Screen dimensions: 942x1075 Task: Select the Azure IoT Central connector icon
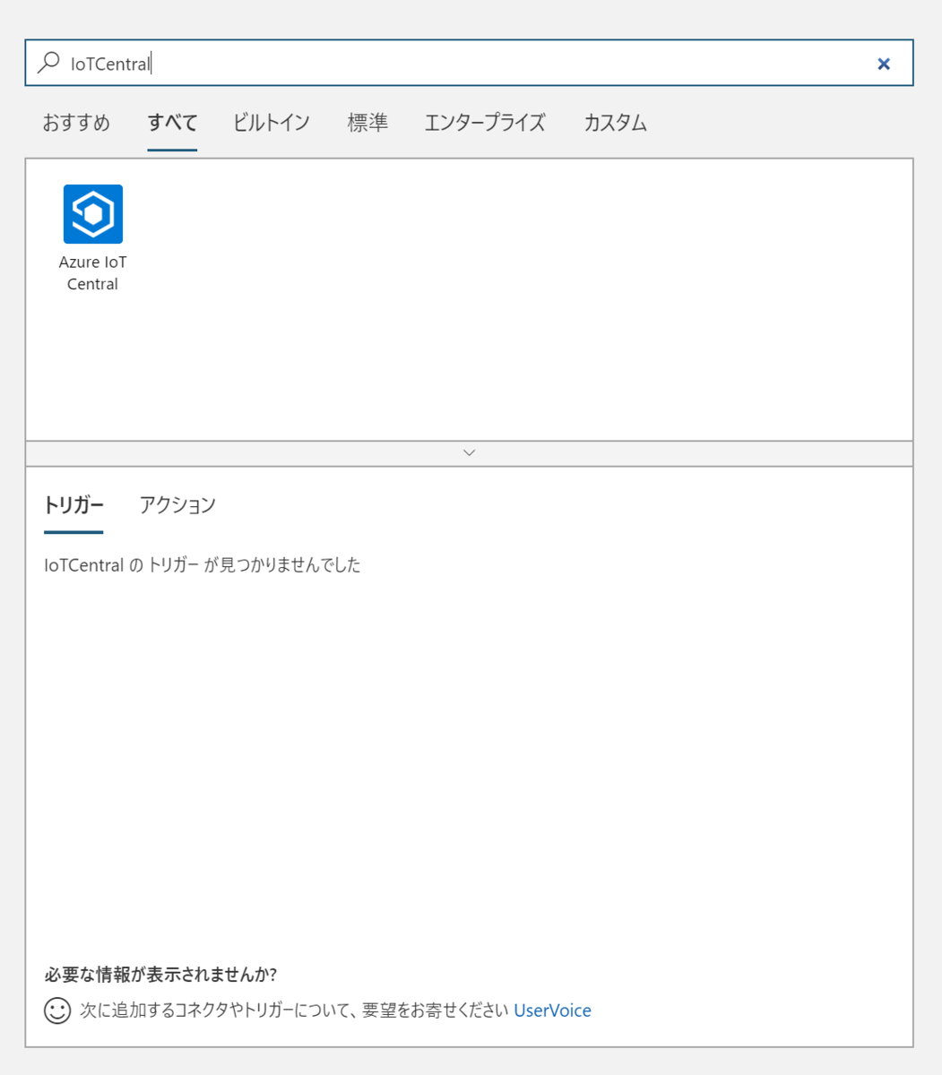point(93,214)
